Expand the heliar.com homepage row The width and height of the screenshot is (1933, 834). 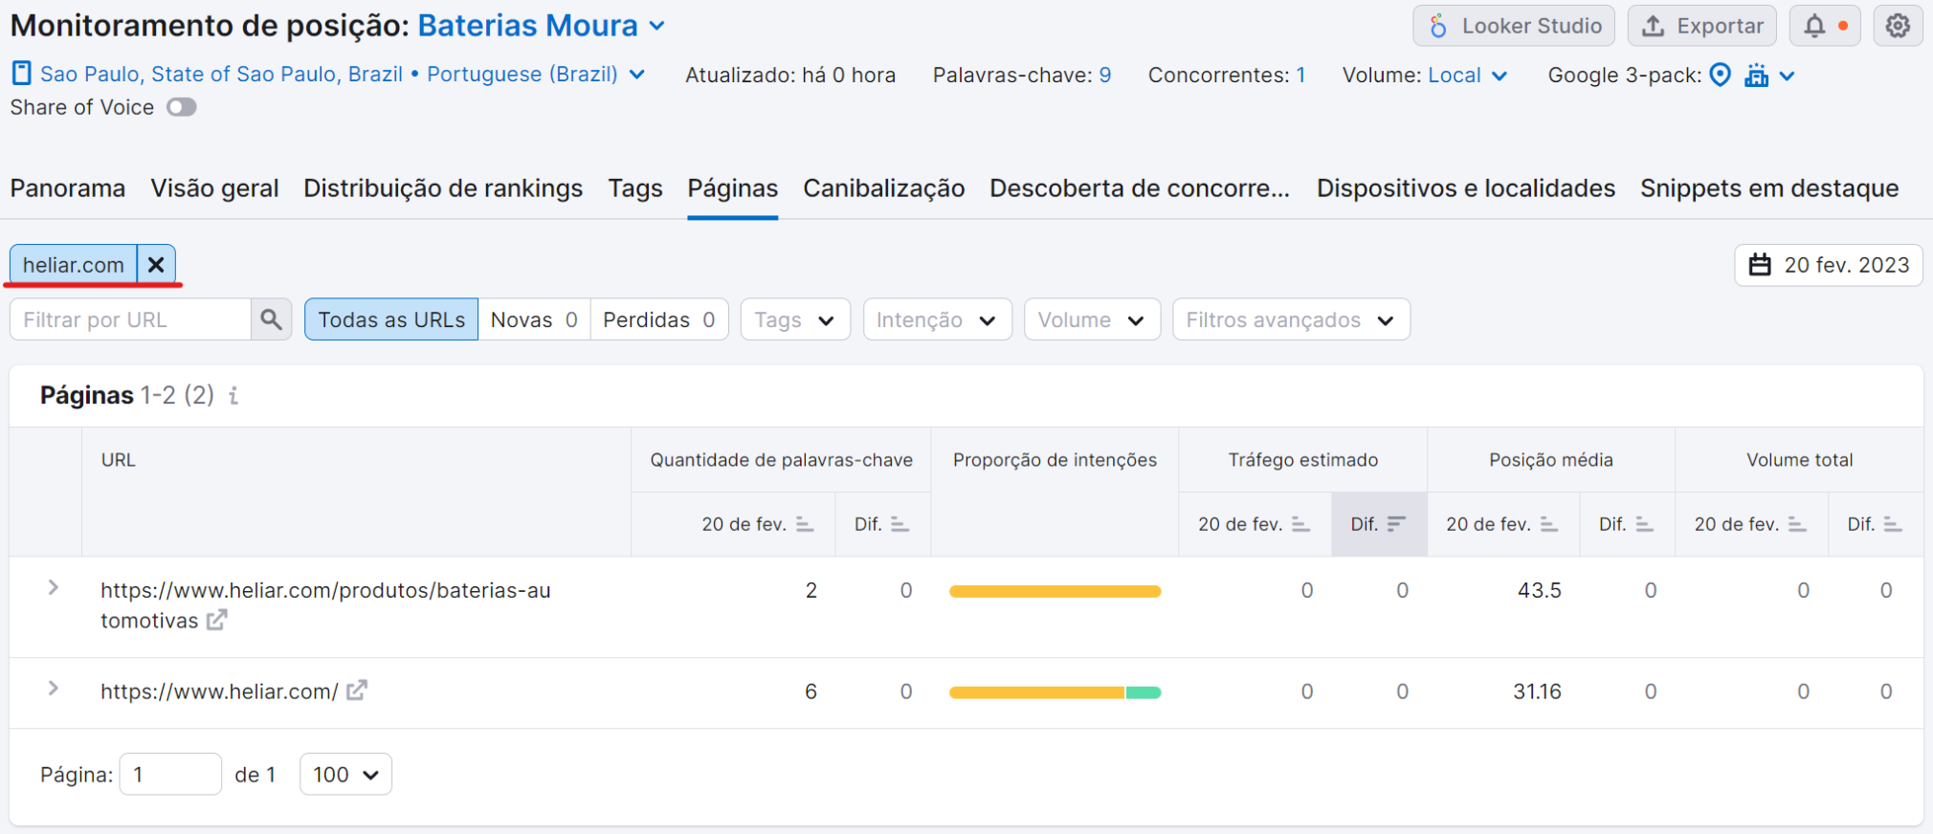coord(53,688)
